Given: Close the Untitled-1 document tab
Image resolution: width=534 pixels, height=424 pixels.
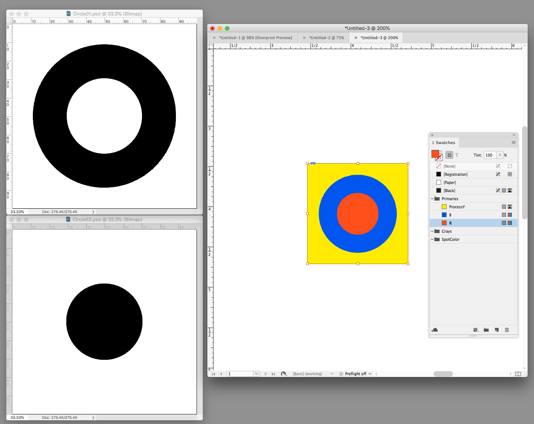Looking at the screenshot, I should (214, 38).
